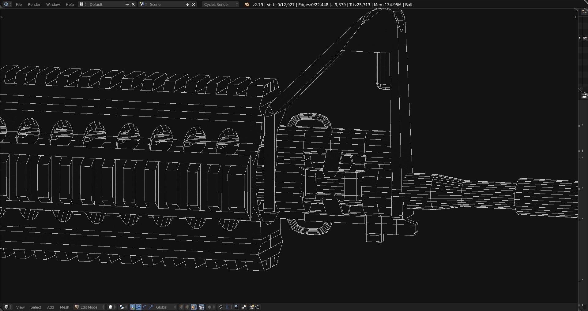This screenshot has width=588, height=311.
Task: Click the OpenGL render animation clapperboard icon
Action: point(258,307)
